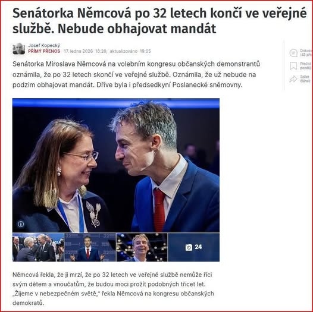Click the number 24 in gallery tile
Screen dimensions: 313x312
[x=198, y=247]
